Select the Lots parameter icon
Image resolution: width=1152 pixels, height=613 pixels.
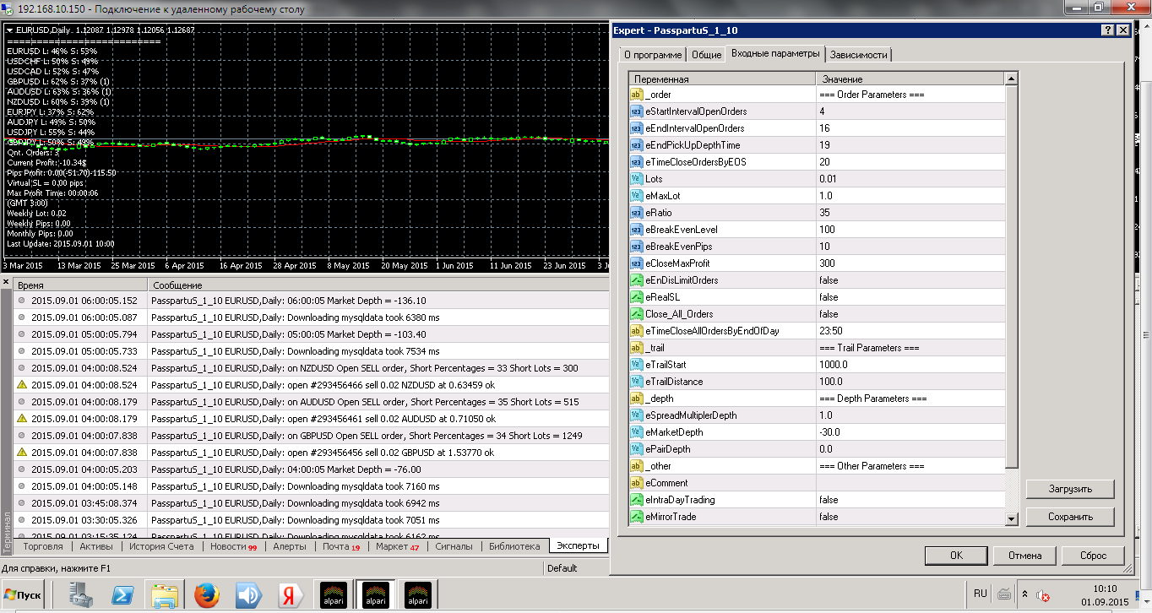pyautogui.click(x=637, y=179)
